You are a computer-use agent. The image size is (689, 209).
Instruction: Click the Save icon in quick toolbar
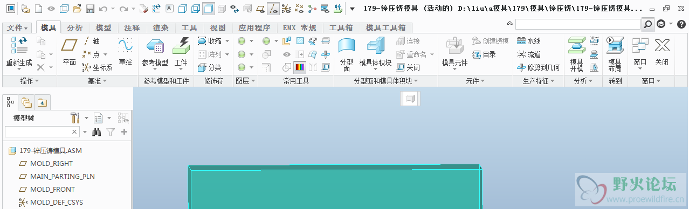point(90,9)
